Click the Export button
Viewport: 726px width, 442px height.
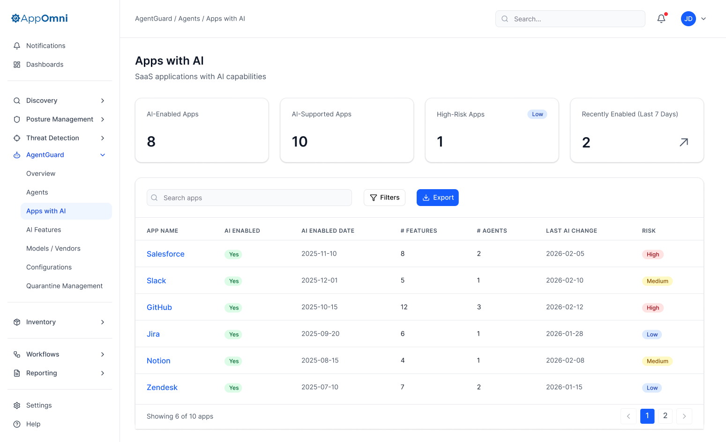point(437,197)
